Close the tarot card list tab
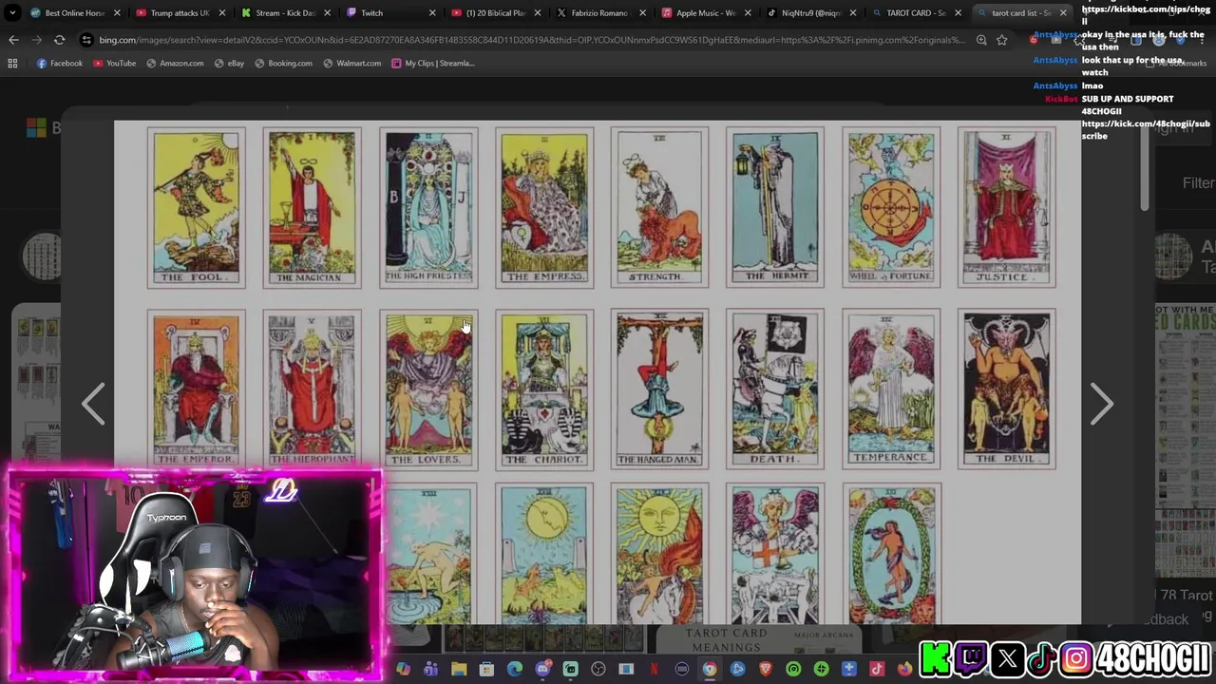Viewport: 1216px width, 684px height. pos(1063,13)
